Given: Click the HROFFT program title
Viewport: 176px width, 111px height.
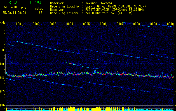Looking at the screenshot, I should click(17, 2).
